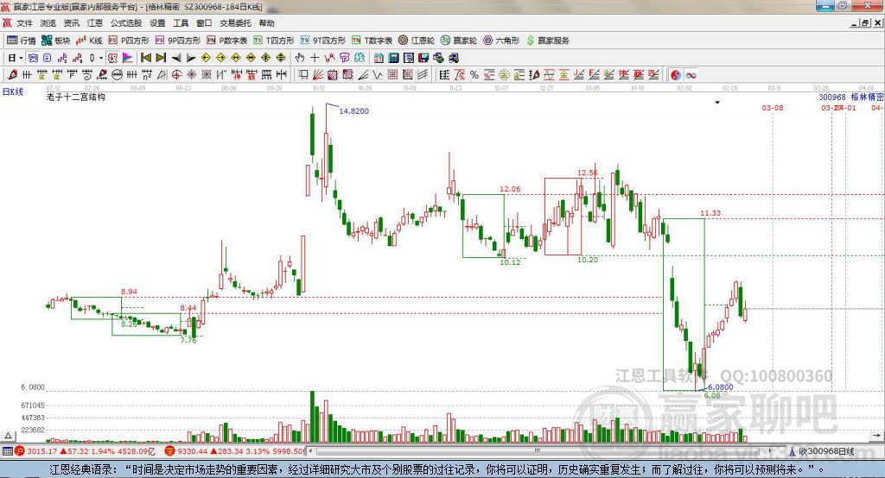Select the percent % retracement tool
The width and height of the screenshot is (885, 478).
pos(474,74)
